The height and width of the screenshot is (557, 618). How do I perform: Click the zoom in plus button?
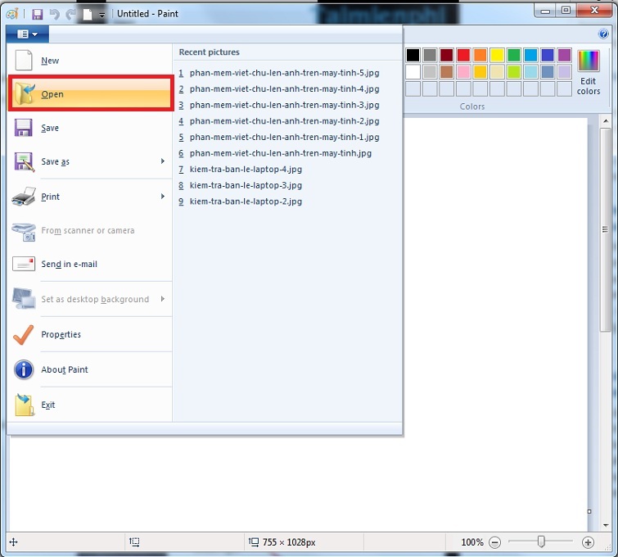588,542
